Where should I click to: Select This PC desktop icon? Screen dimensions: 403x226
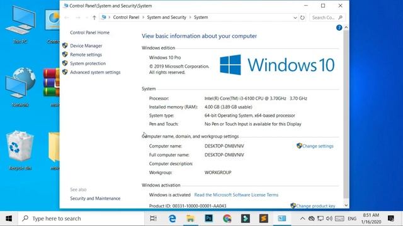(20, 25)
